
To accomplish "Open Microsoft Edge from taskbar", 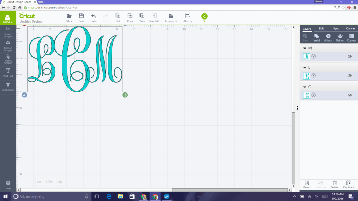I will click(x=109, y=196).
